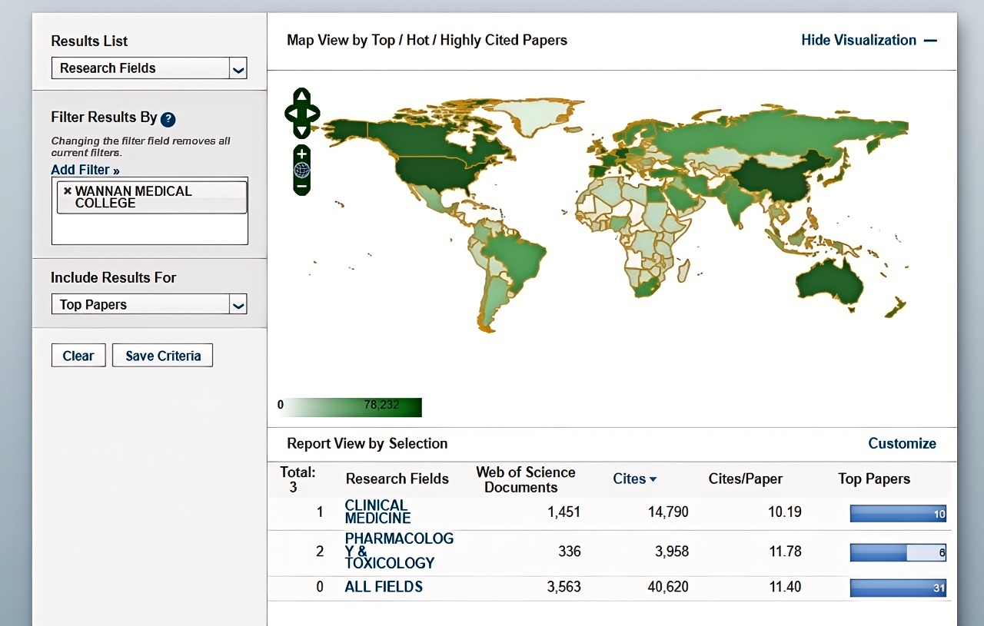Reset map to world view globe
This screenshot has height=626, width=984.
click(x=302, y=170)
